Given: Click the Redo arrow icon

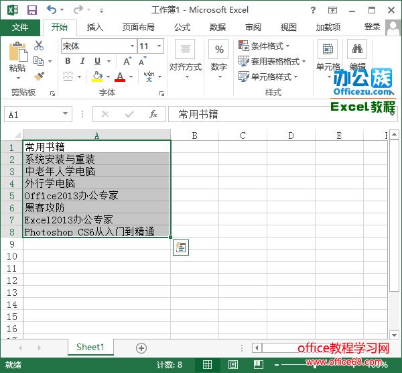Looking at the screenshot, I should [78, 10].
